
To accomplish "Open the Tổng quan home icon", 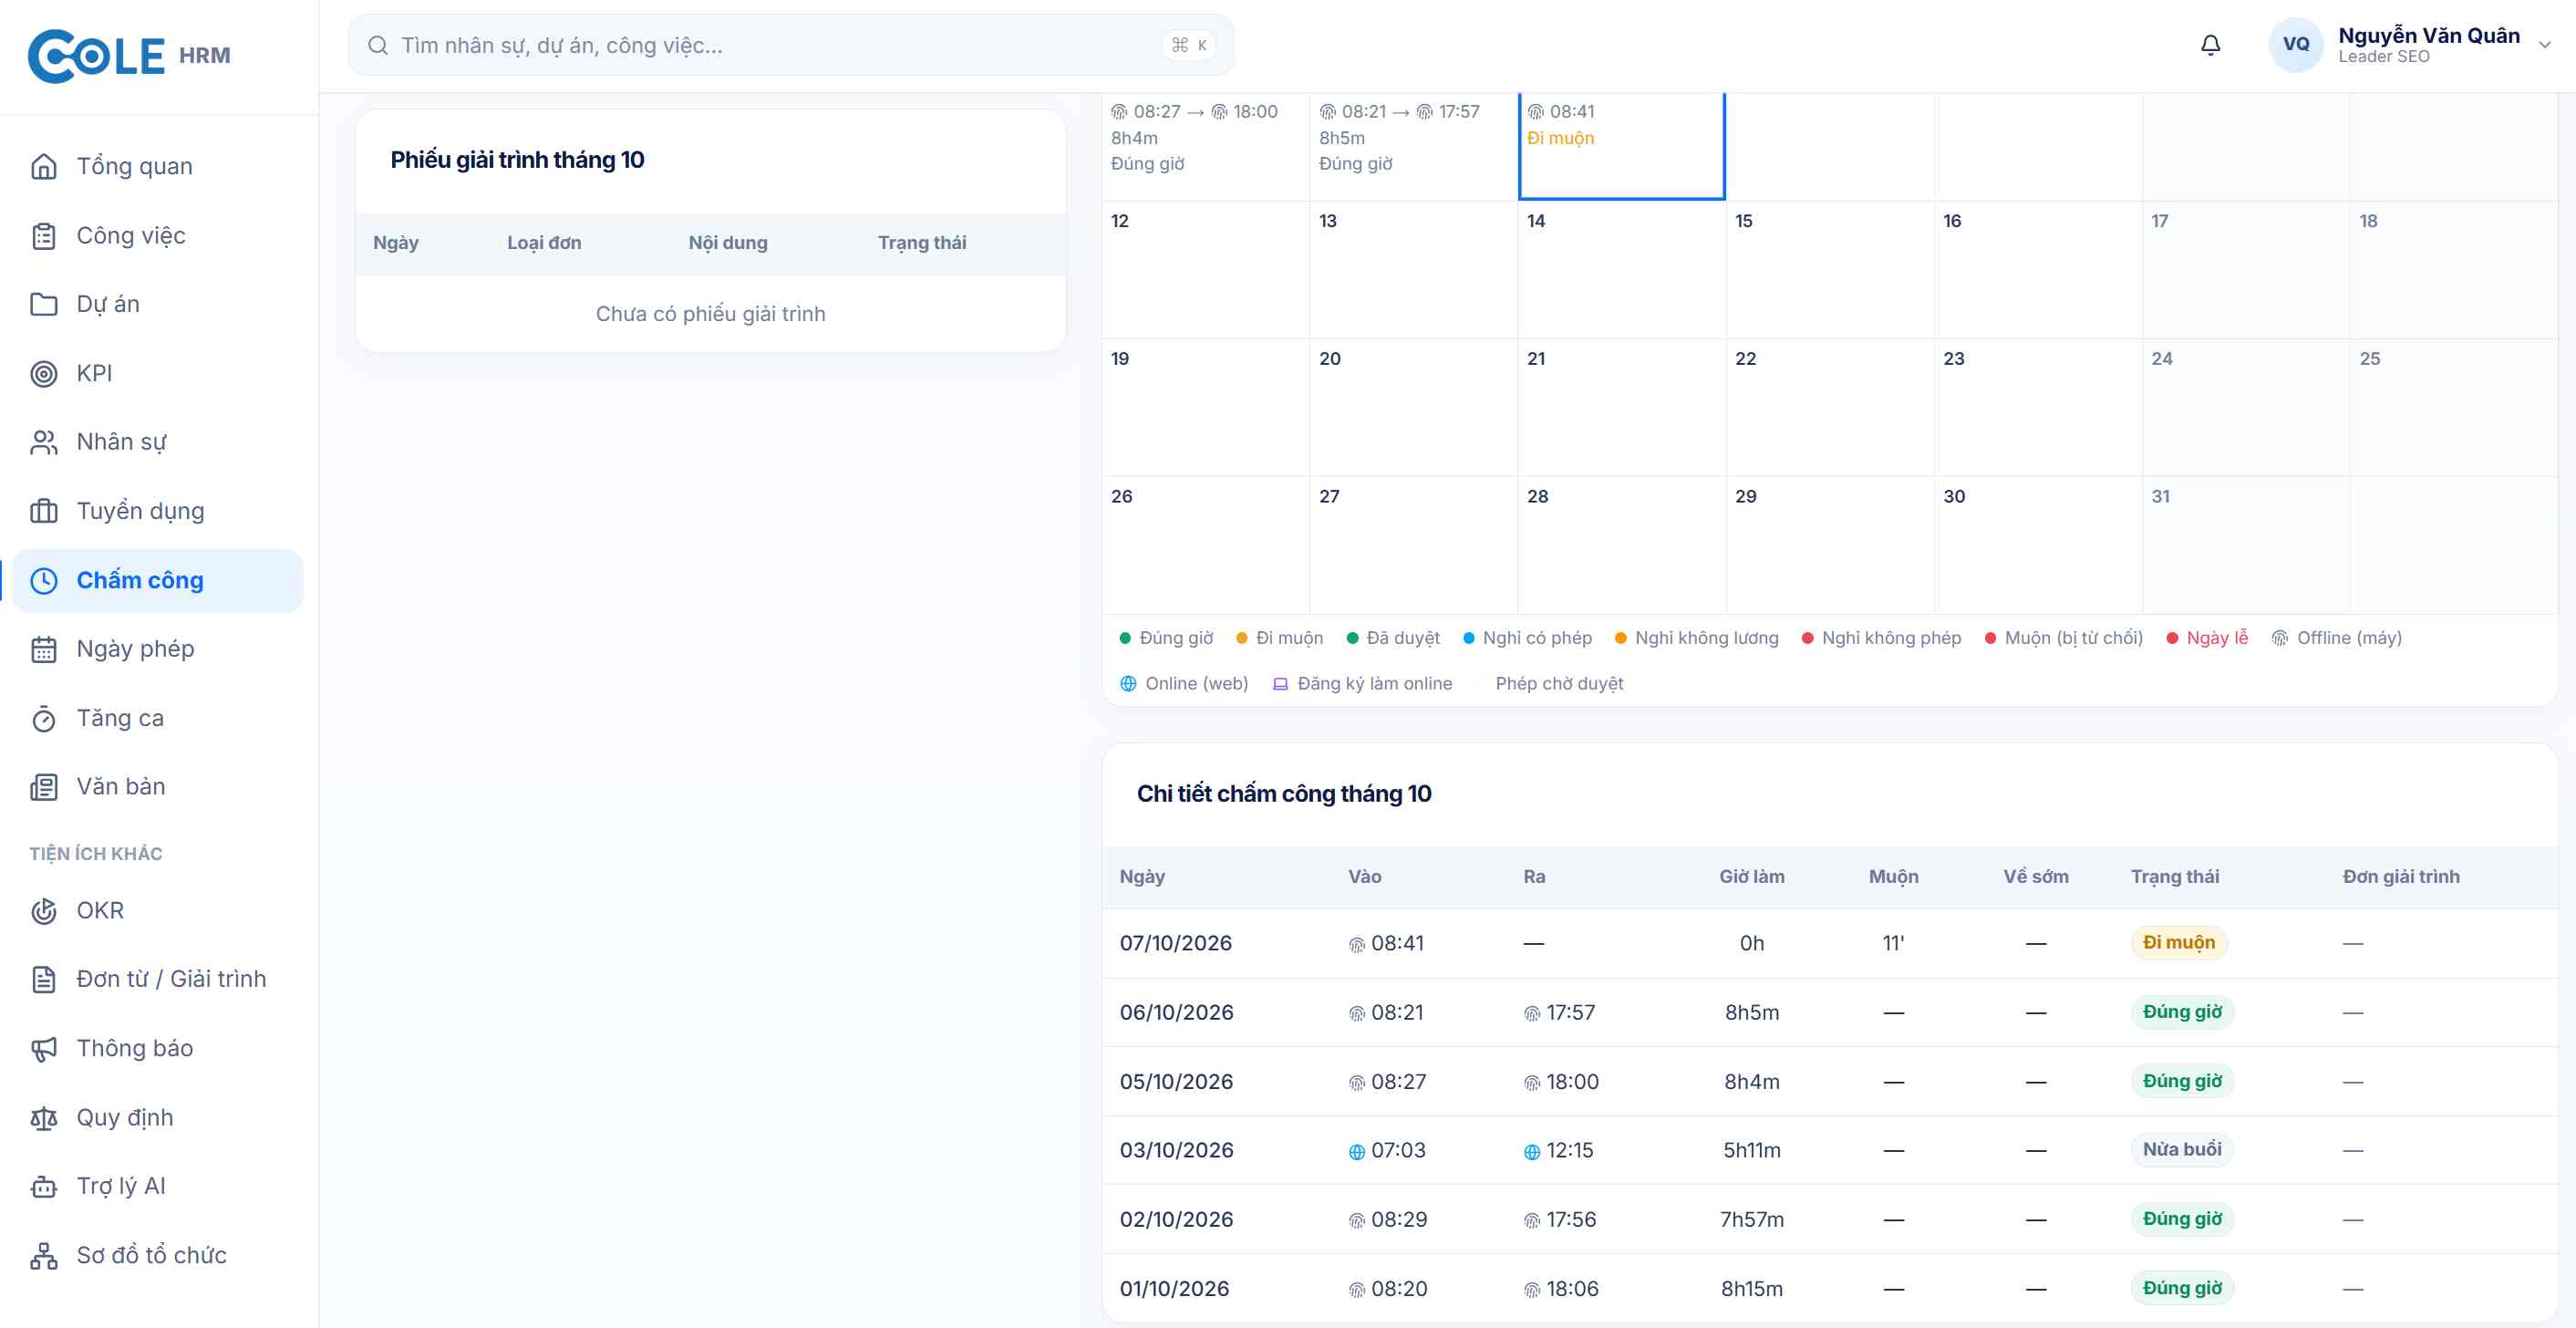I will [44, 166].
